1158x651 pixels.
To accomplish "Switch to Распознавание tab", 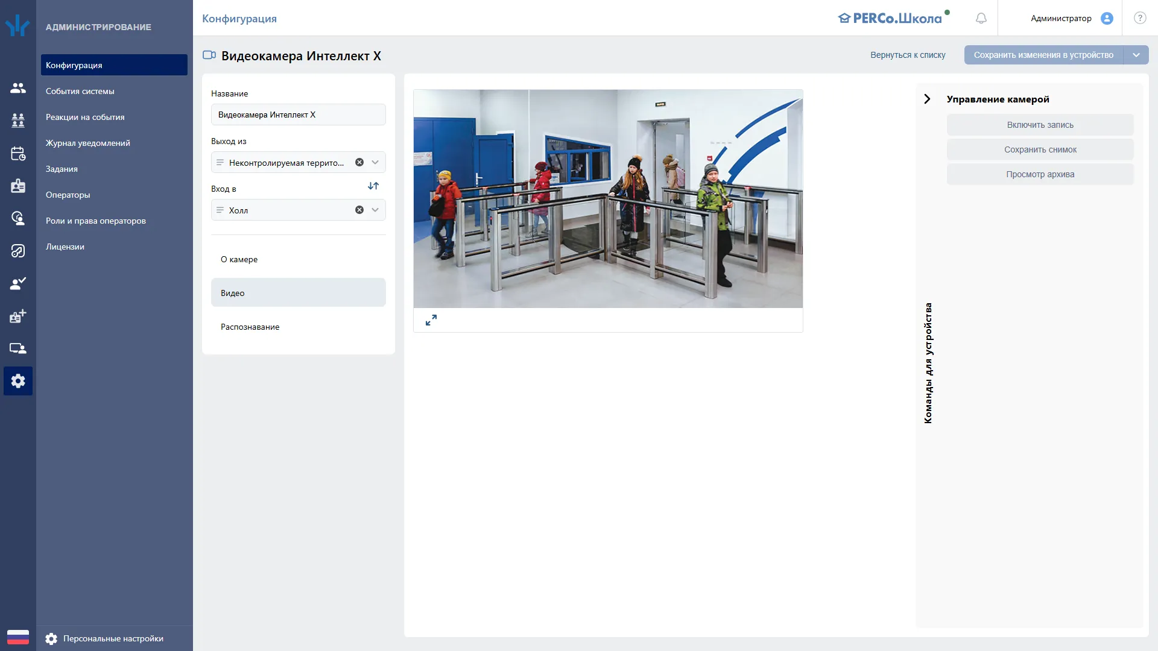I will click(299, 327).
